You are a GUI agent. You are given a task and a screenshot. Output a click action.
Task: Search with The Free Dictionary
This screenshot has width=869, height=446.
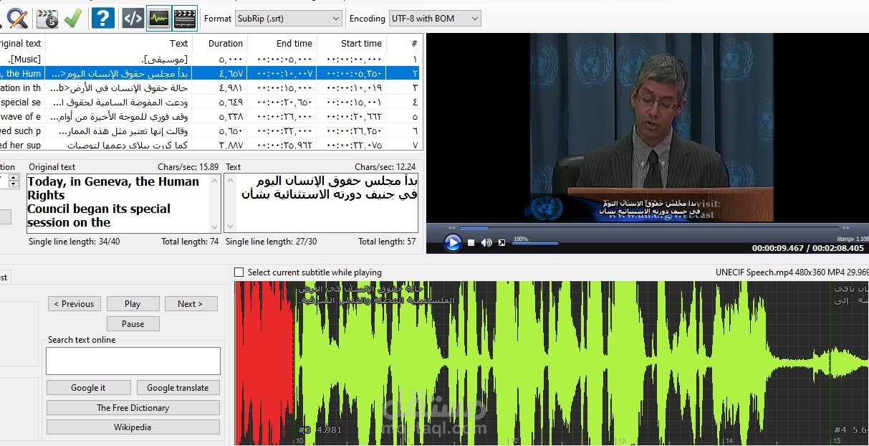pyautogui.click(x=133, y=407)
